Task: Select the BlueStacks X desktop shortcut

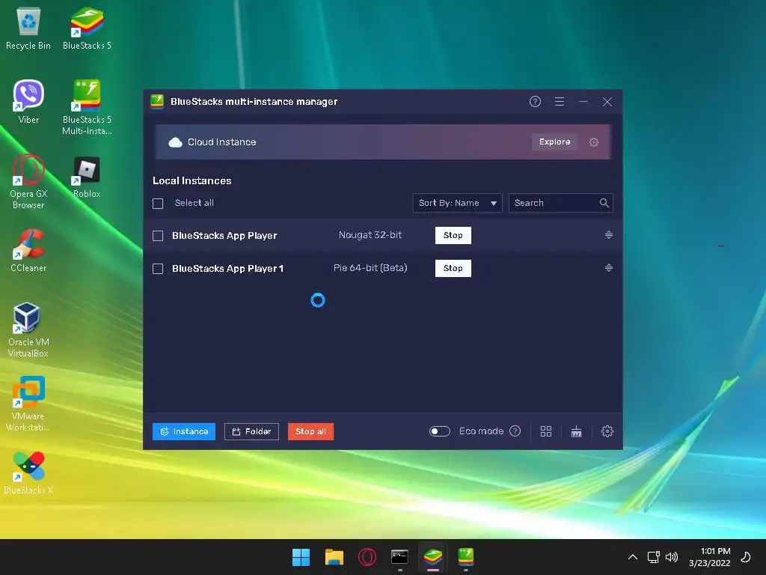Action: click(x=28, y=473)
